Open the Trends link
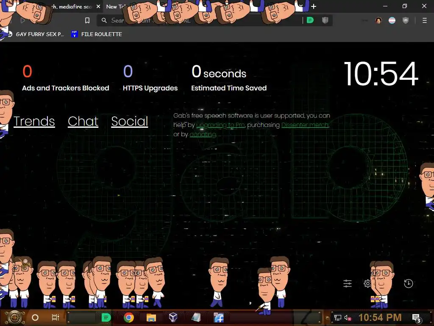434x326 pixels. pos(34,121)
